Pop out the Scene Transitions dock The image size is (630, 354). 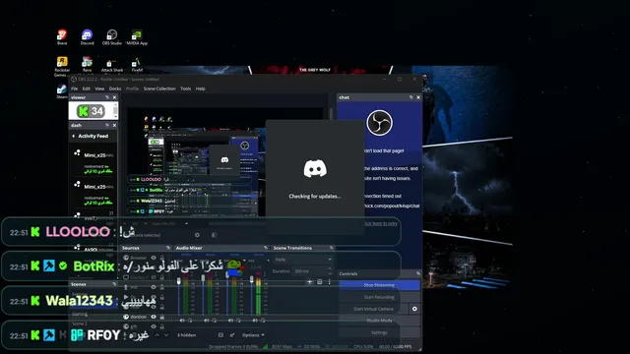tap(332, 248)
